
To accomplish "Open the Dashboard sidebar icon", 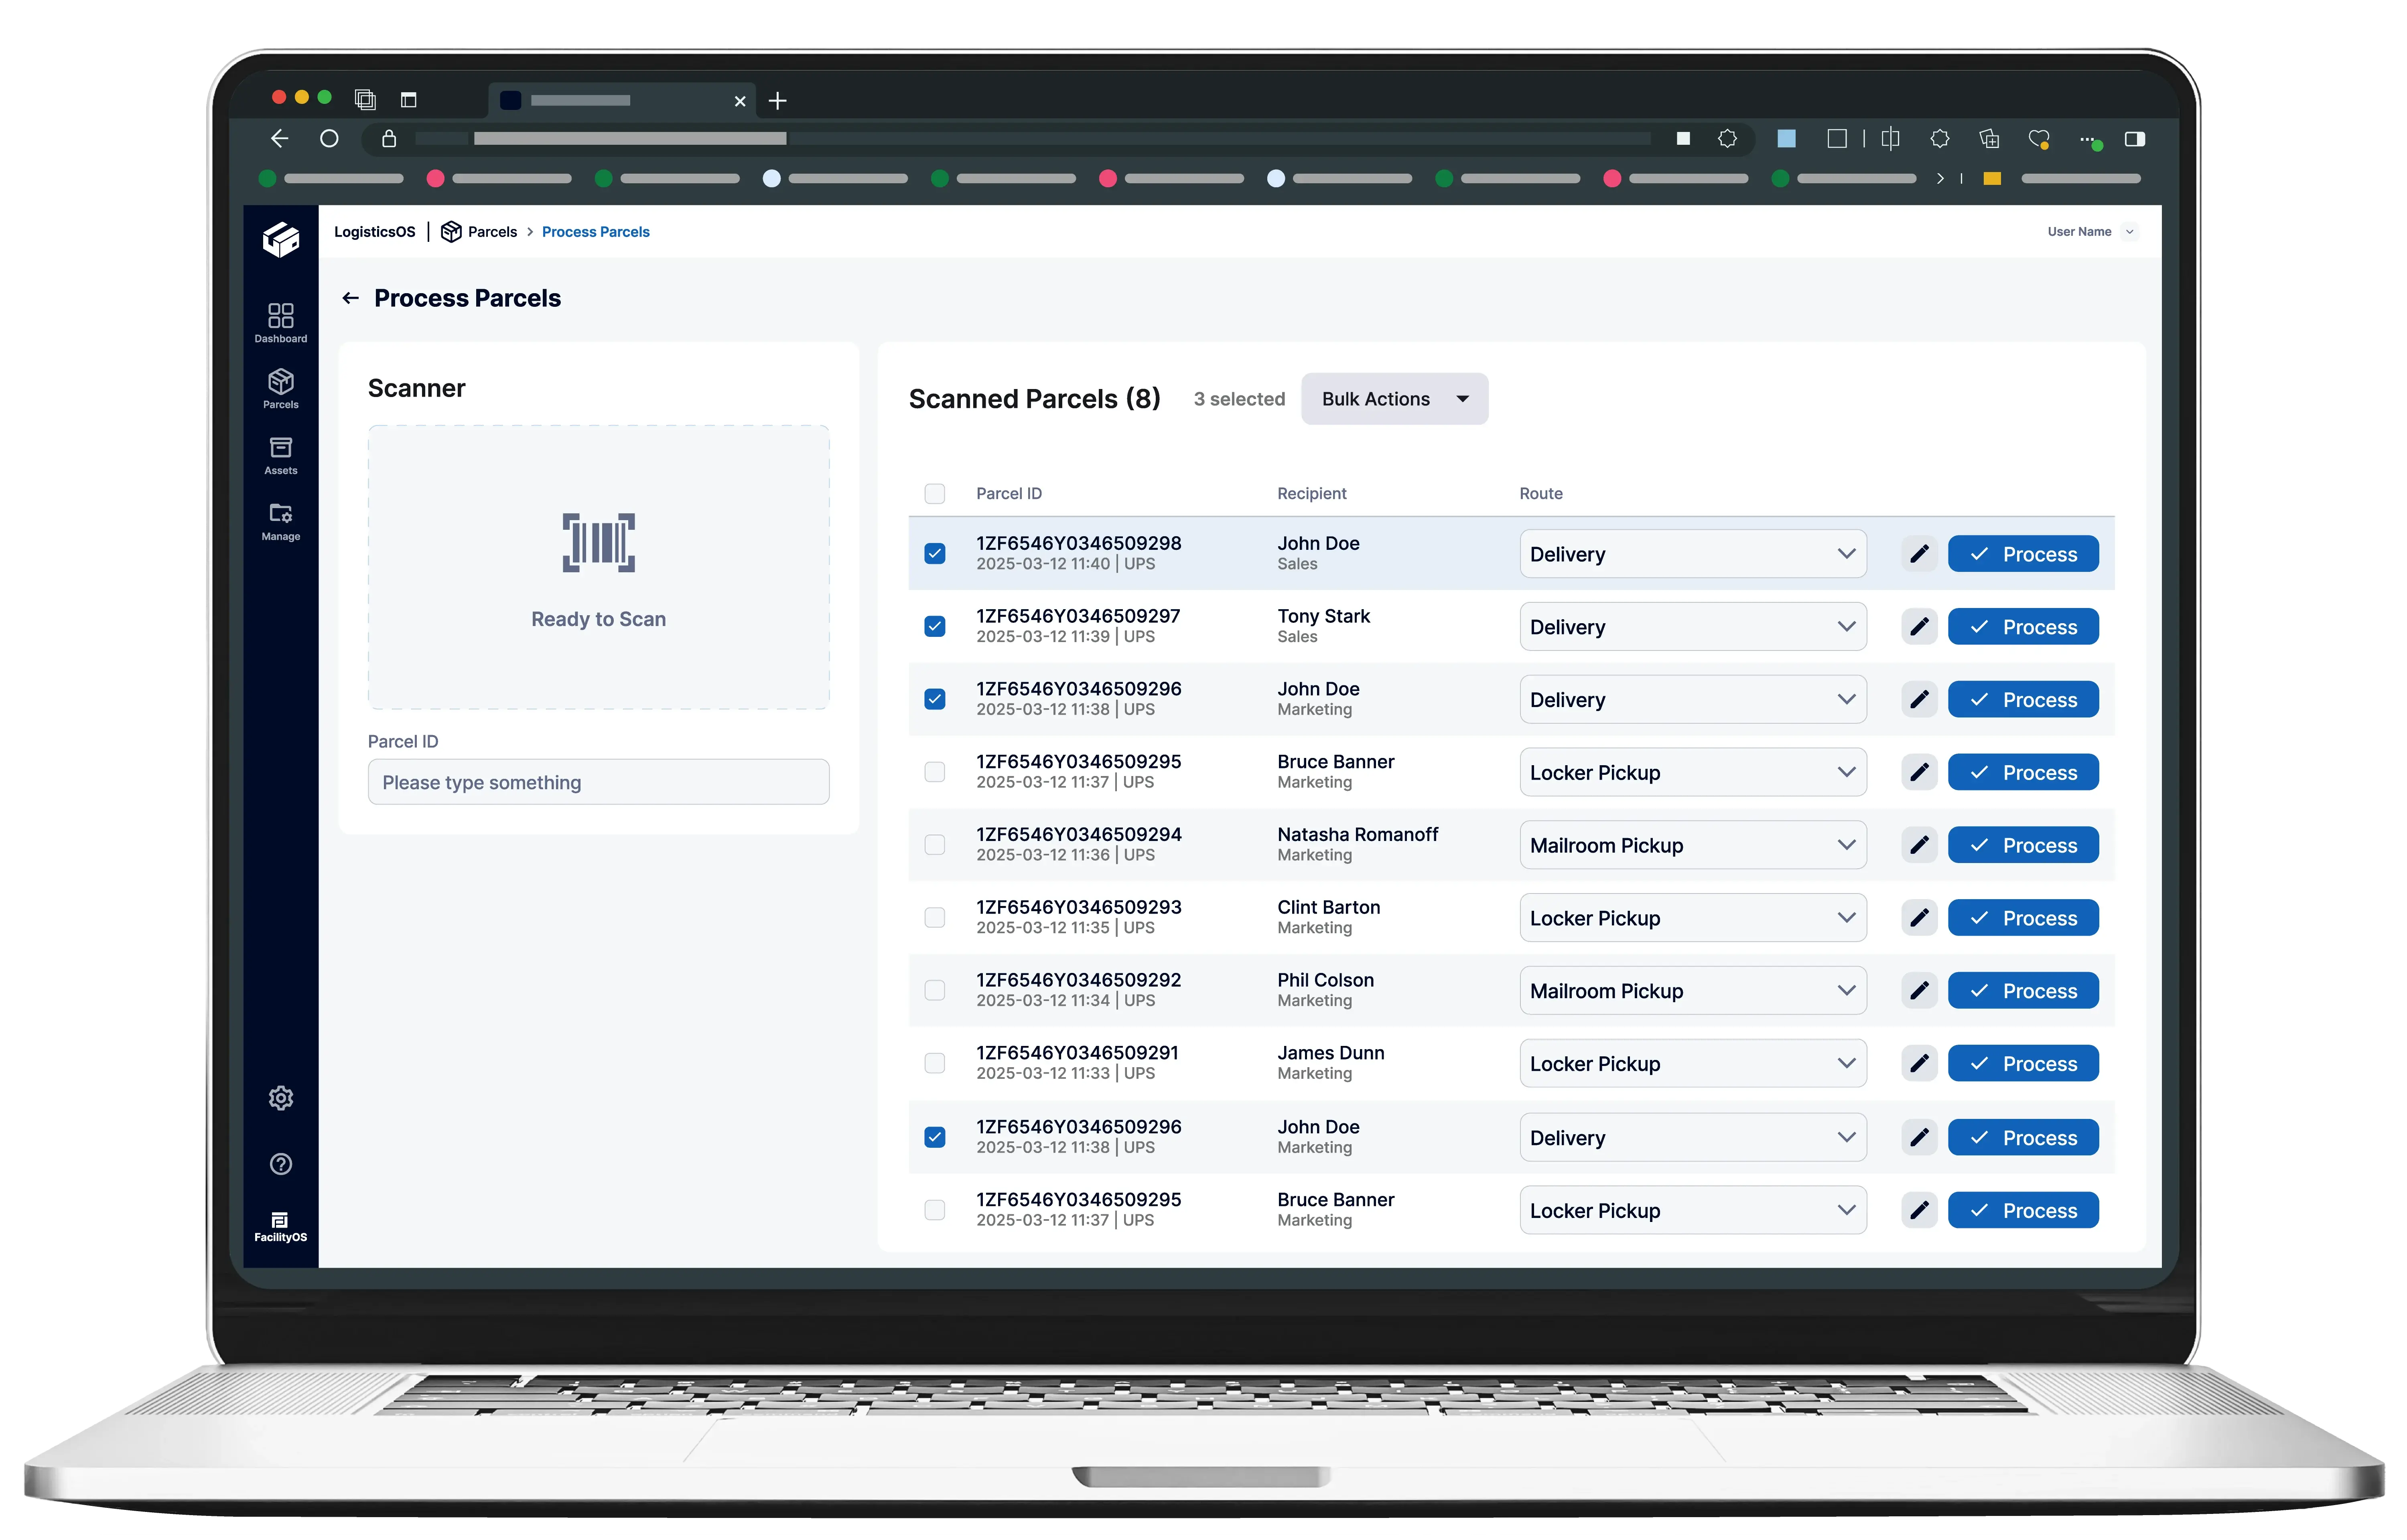I will tap(281, 323).
